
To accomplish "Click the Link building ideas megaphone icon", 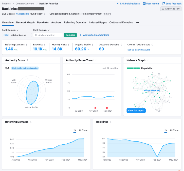I will (x=118, y=4).
